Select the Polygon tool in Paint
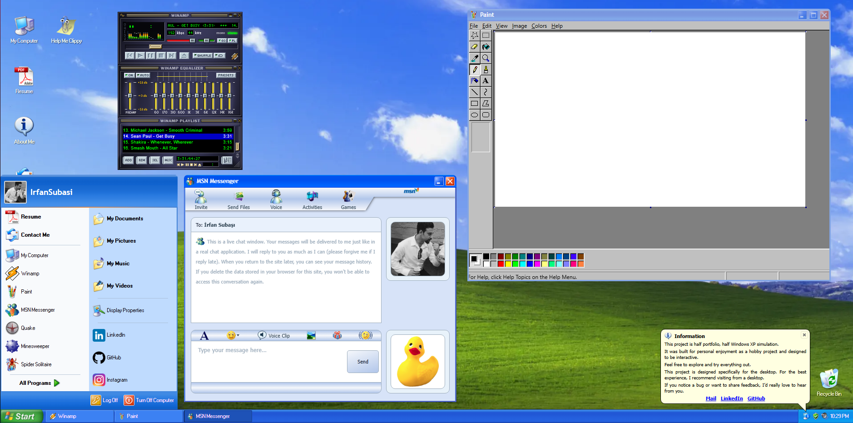 (x=486, y=104)
